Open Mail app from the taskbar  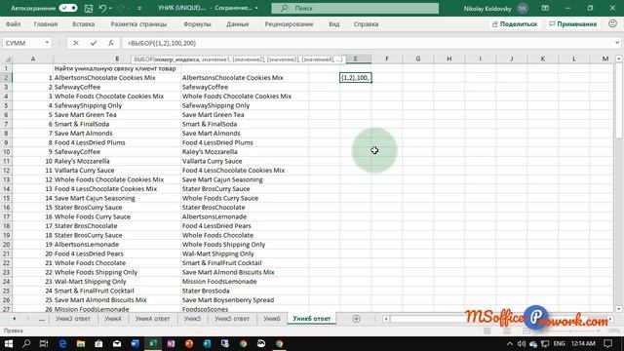tap(117, 343)
